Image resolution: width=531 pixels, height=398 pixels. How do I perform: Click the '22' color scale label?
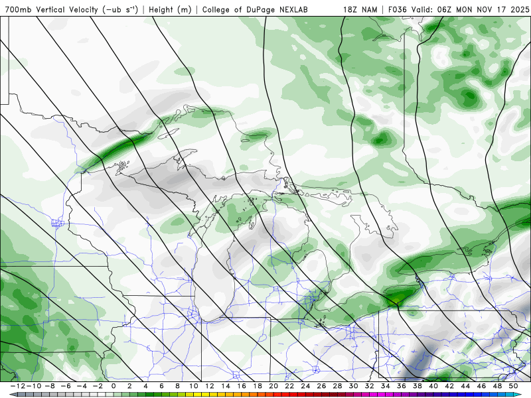(x=289, y=386)
